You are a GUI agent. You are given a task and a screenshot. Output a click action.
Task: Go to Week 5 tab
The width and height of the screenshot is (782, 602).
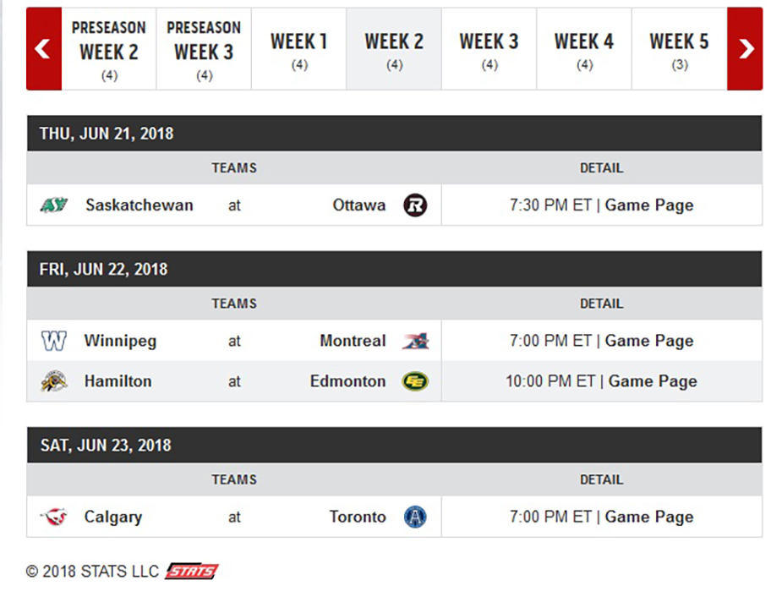pos(679,49)
